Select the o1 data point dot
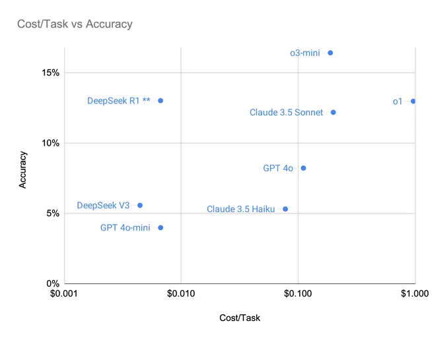Image resolution: width=432 pixels, height=340 pixels. [413, 101]
